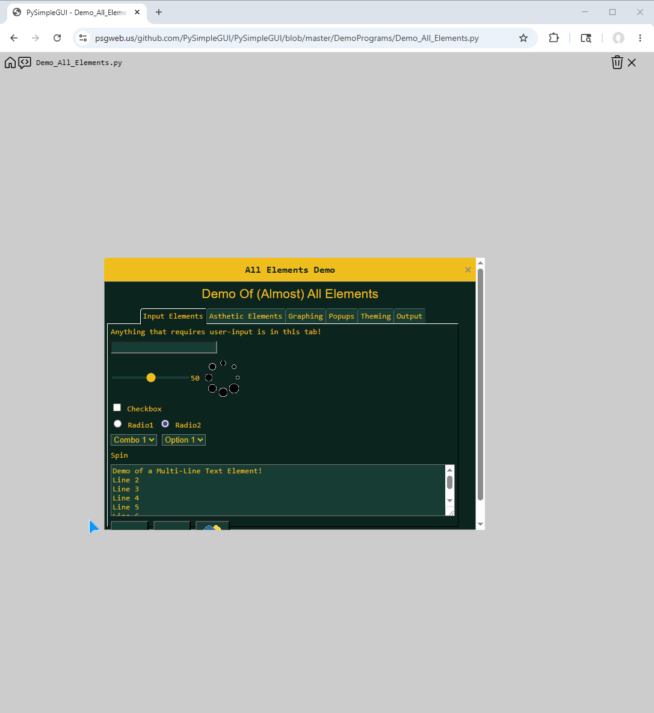The width and height of the screenshot is (654, 713).
Task: Click the multiline text scrollbar up arrow
Action: point(449,470)
